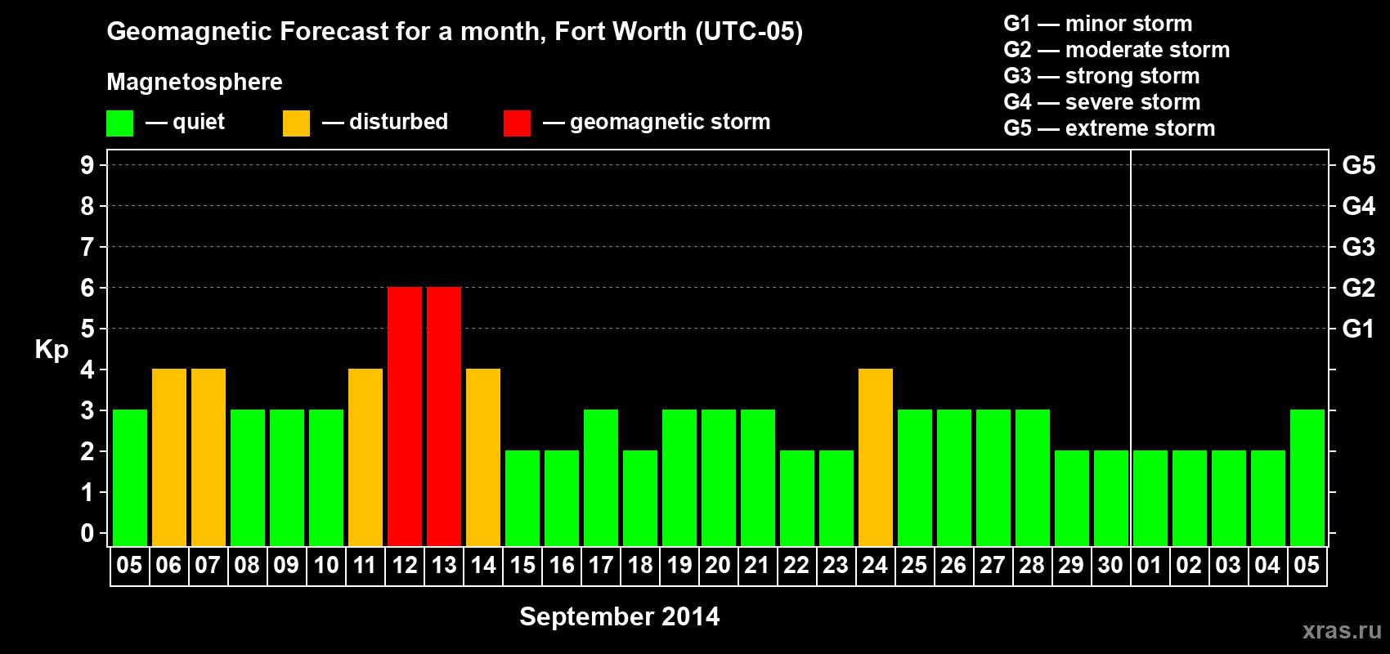This screenshot has width=1390, height=654.
Task: Click the 'geomagnetic storm' legend label
Action: [x=670, y=122]
